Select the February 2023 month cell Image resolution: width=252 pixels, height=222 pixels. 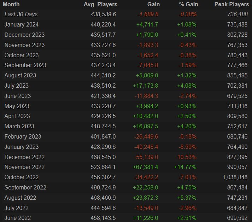coord(23,137)
